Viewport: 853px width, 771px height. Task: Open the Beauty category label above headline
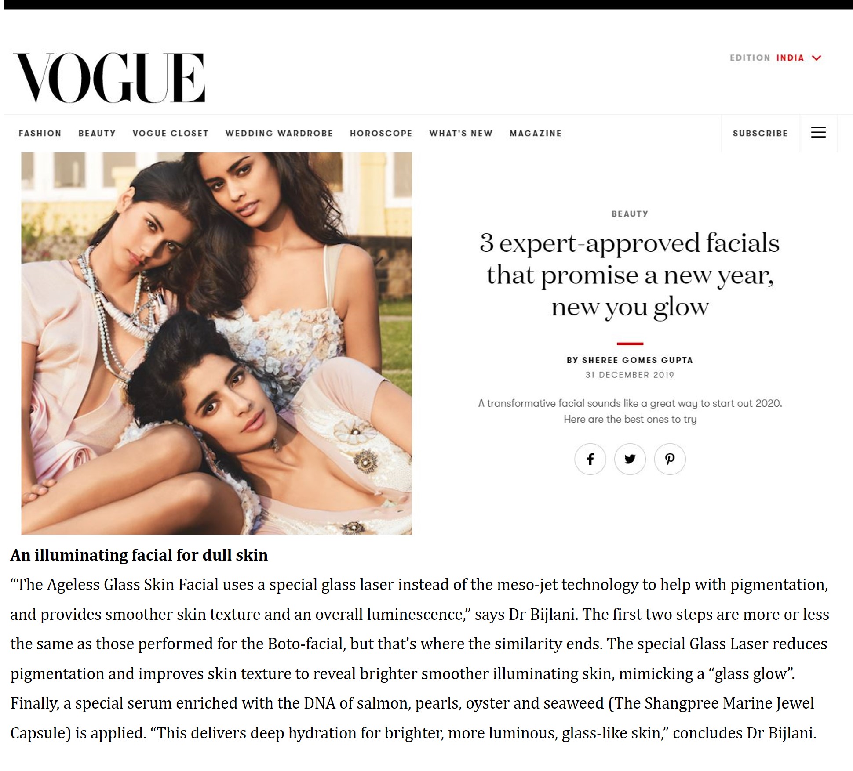630,214
